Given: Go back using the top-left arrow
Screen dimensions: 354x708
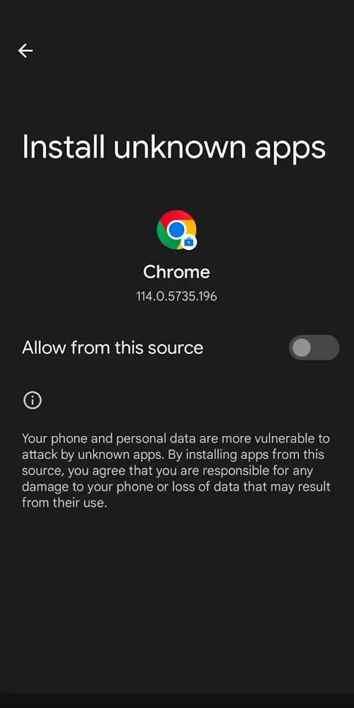Looking at the screenshot, I should [25, 50].
